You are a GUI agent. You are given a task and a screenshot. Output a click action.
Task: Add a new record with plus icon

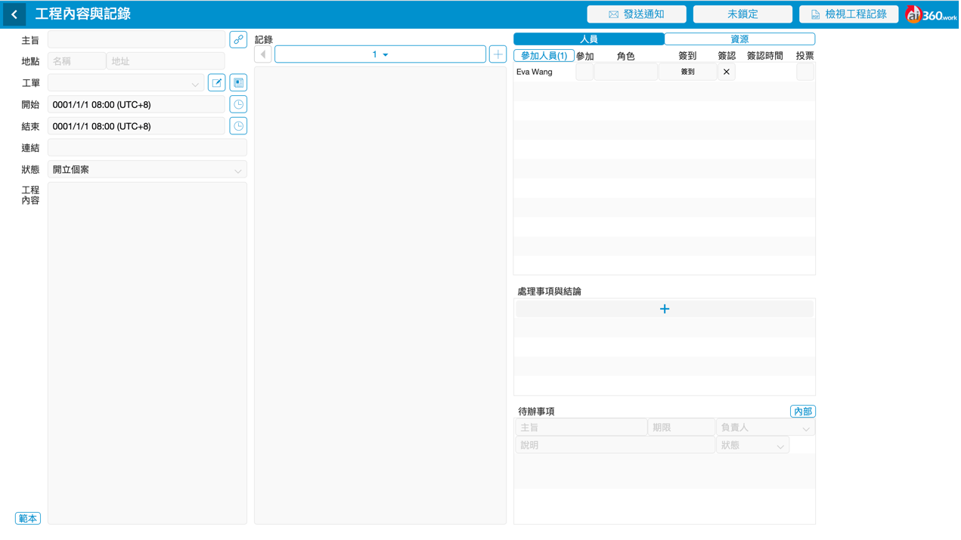pyautogui.click(x=498, y=54)
